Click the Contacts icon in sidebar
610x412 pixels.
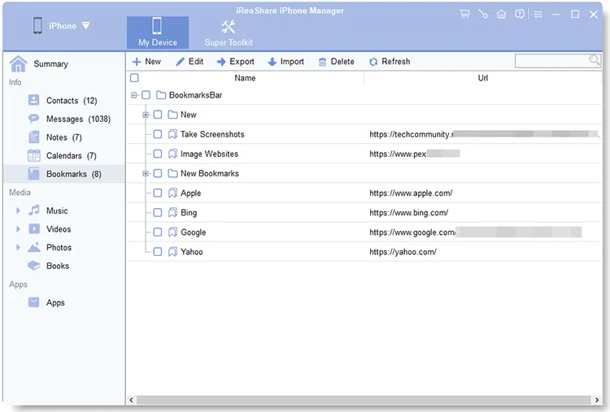tap(34, 100)
